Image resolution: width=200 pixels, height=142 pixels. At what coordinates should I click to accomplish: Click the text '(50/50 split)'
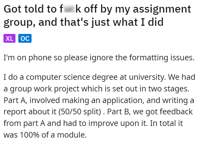pos(80,112)
